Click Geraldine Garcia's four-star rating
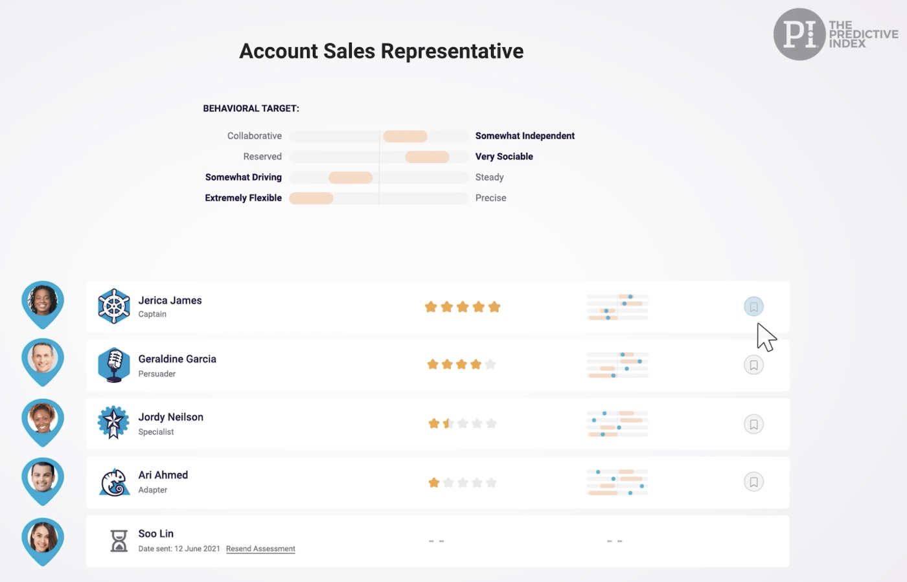This screenshot has width=907, height=582. 462,364
